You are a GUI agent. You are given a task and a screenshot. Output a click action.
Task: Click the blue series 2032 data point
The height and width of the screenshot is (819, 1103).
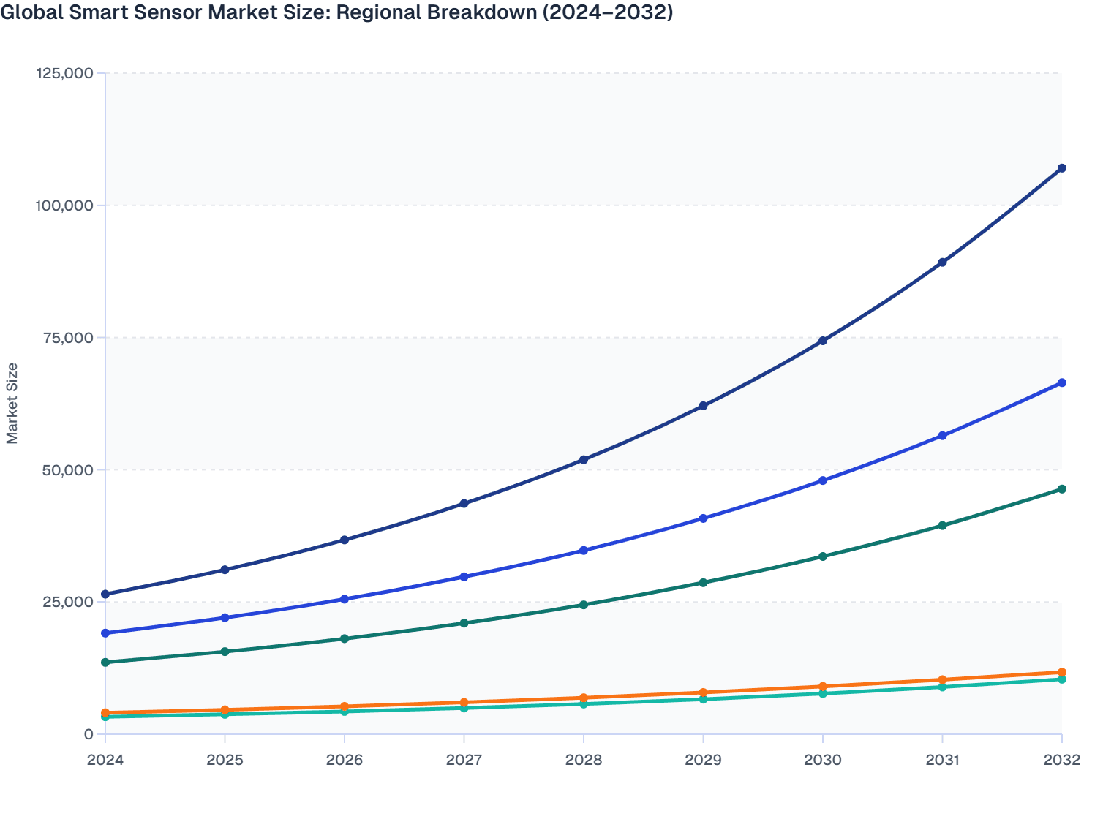(x=1061, y=382)
